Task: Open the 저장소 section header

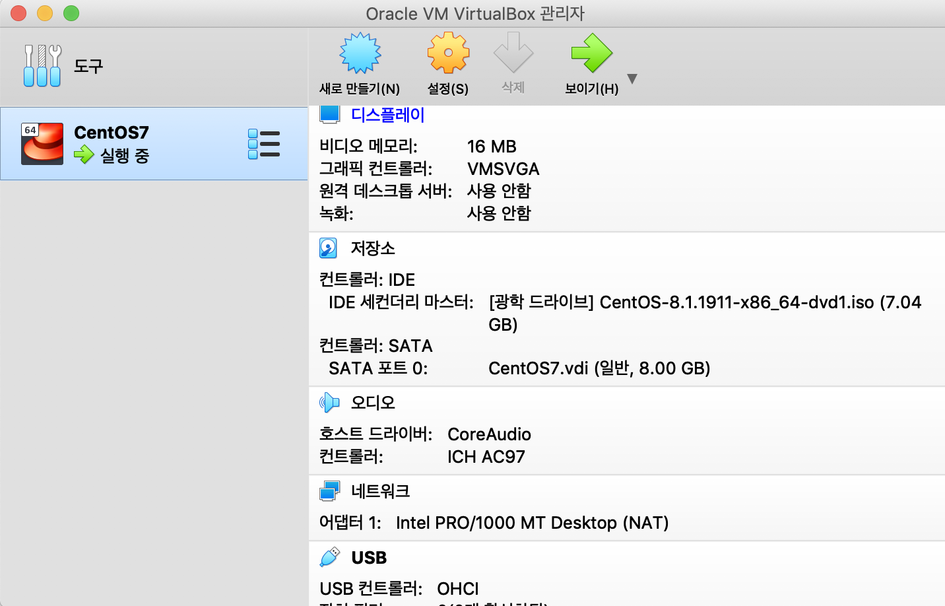Action: tap(373, 248)
